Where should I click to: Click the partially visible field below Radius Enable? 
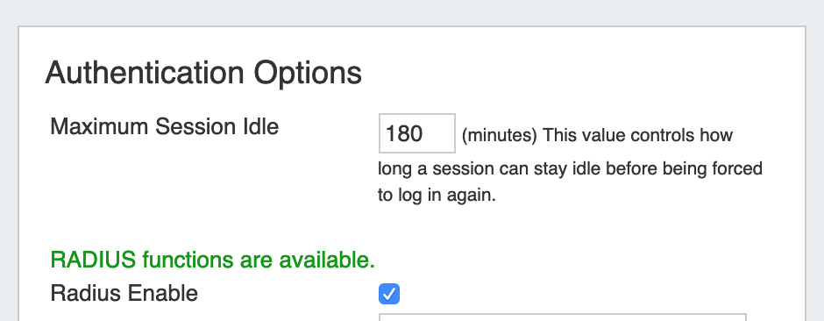coord(562,317)
